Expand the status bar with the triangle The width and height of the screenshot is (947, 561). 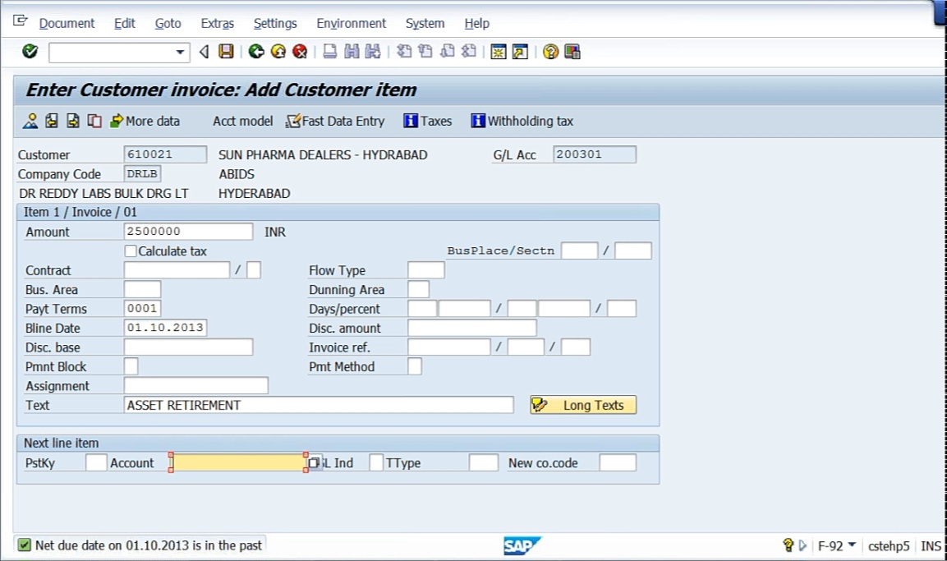tap(802, 546)
